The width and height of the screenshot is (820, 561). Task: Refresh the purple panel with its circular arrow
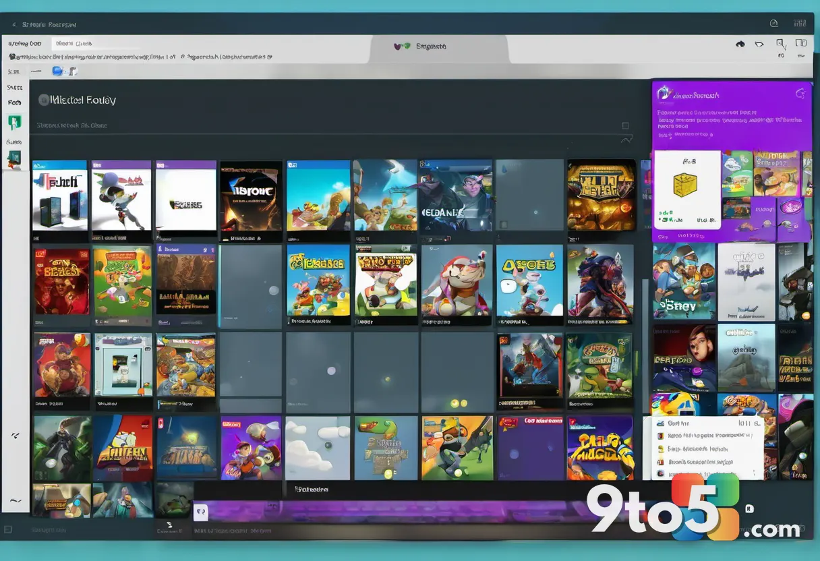(800, 93)
